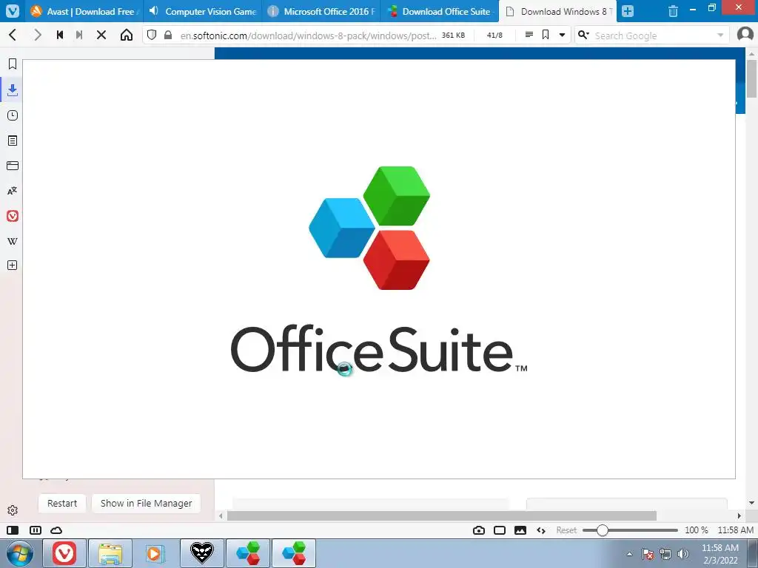Open reader view from address bar
This screenshot has width=758, height=568.
(x=529, y=35)
